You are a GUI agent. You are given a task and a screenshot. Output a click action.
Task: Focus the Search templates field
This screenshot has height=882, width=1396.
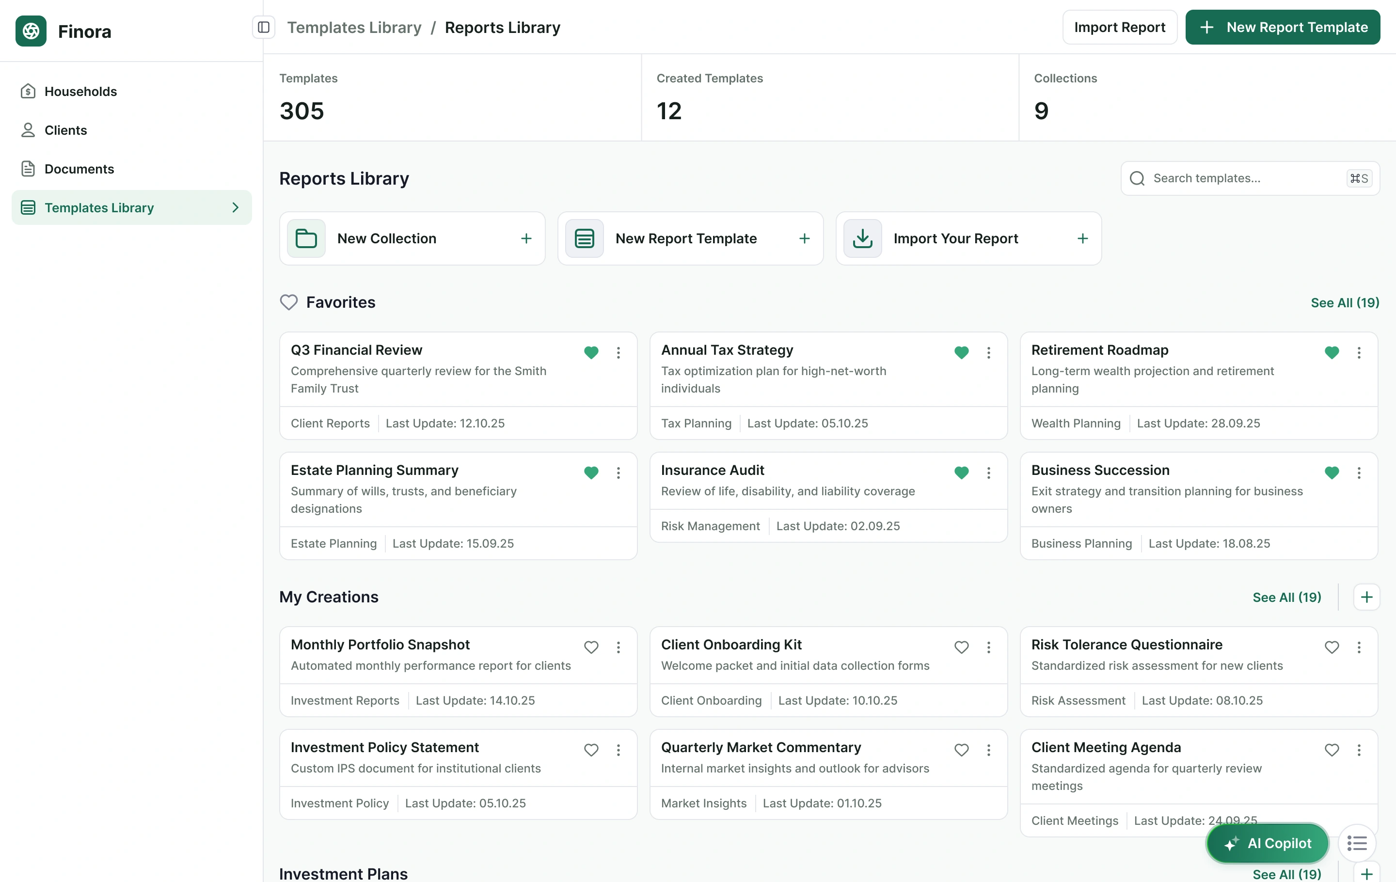click(1250, 178)
